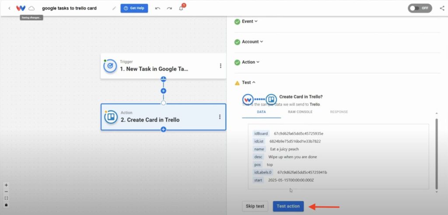
Task: Click the idLabels.0 field label
Action: [263, 173]
